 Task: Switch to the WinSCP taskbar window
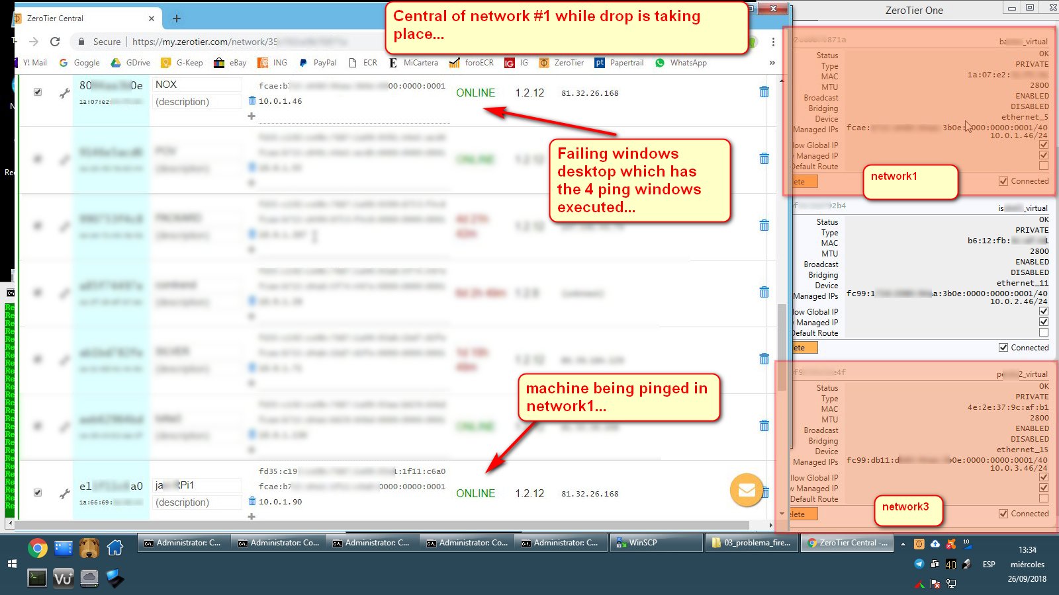pos(656,543)
